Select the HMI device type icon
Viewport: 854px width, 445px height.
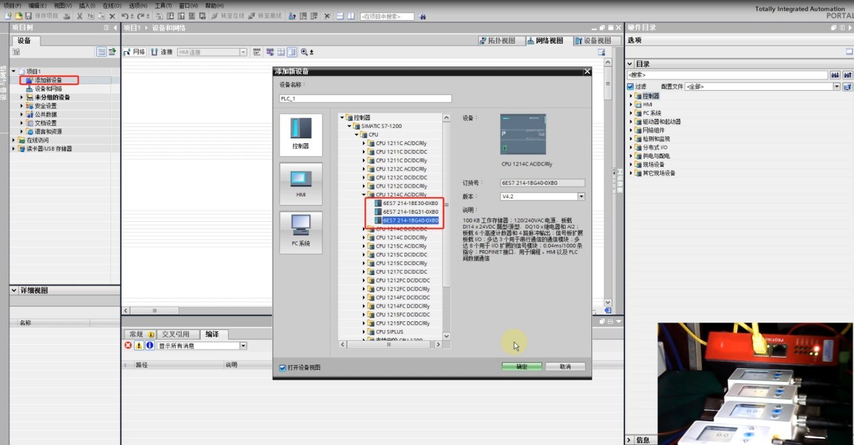coord(300,184)
